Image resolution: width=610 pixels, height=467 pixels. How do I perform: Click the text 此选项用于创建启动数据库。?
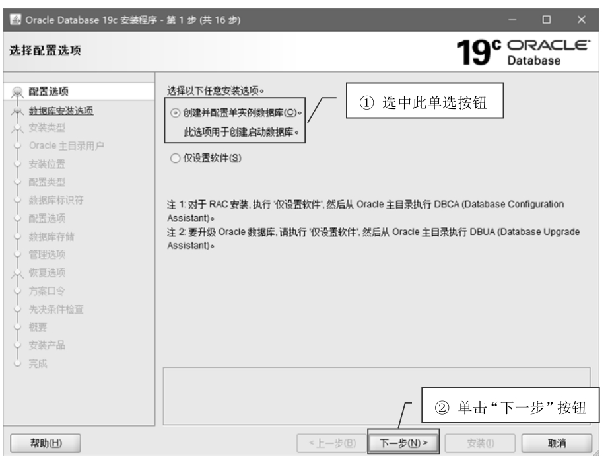click(242, 132)
